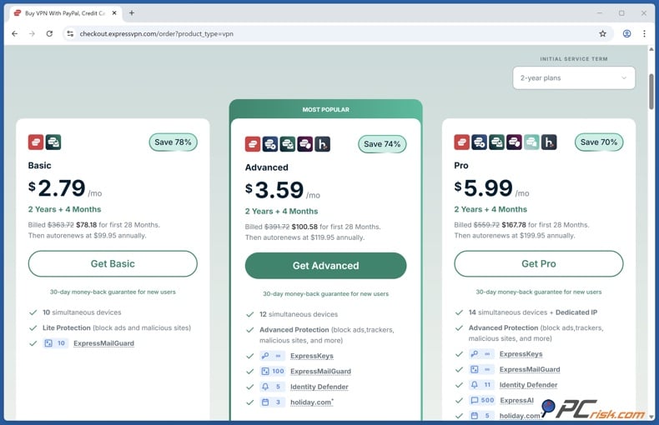
Task: Click holiday.com icon in Advanced card
Action: 322,144
